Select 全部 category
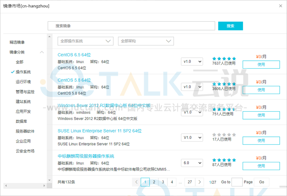The height and width of the screenshot is (196, 287). click(20, 62)
